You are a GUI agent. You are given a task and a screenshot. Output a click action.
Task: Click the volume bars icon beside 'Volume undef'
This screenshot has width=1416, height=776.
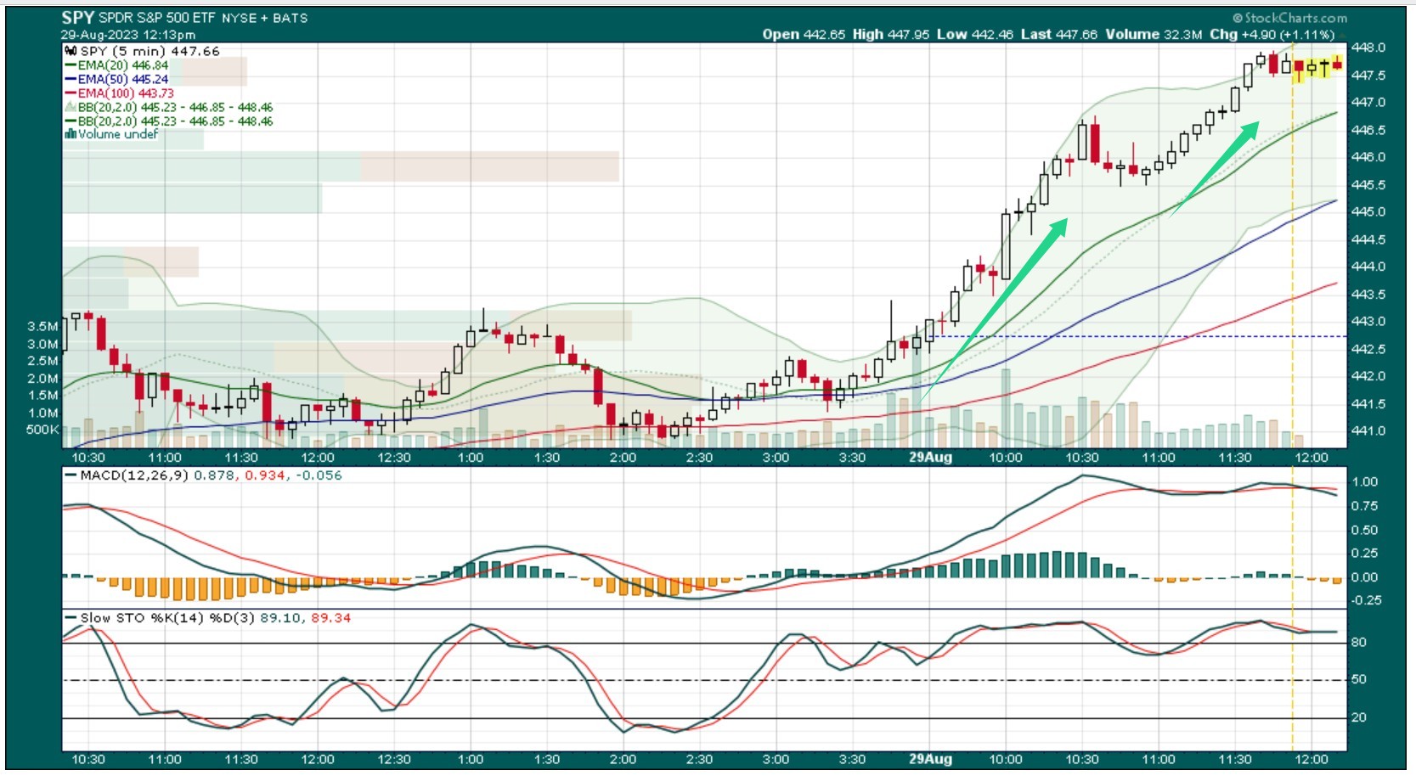[x=71, y=134]
